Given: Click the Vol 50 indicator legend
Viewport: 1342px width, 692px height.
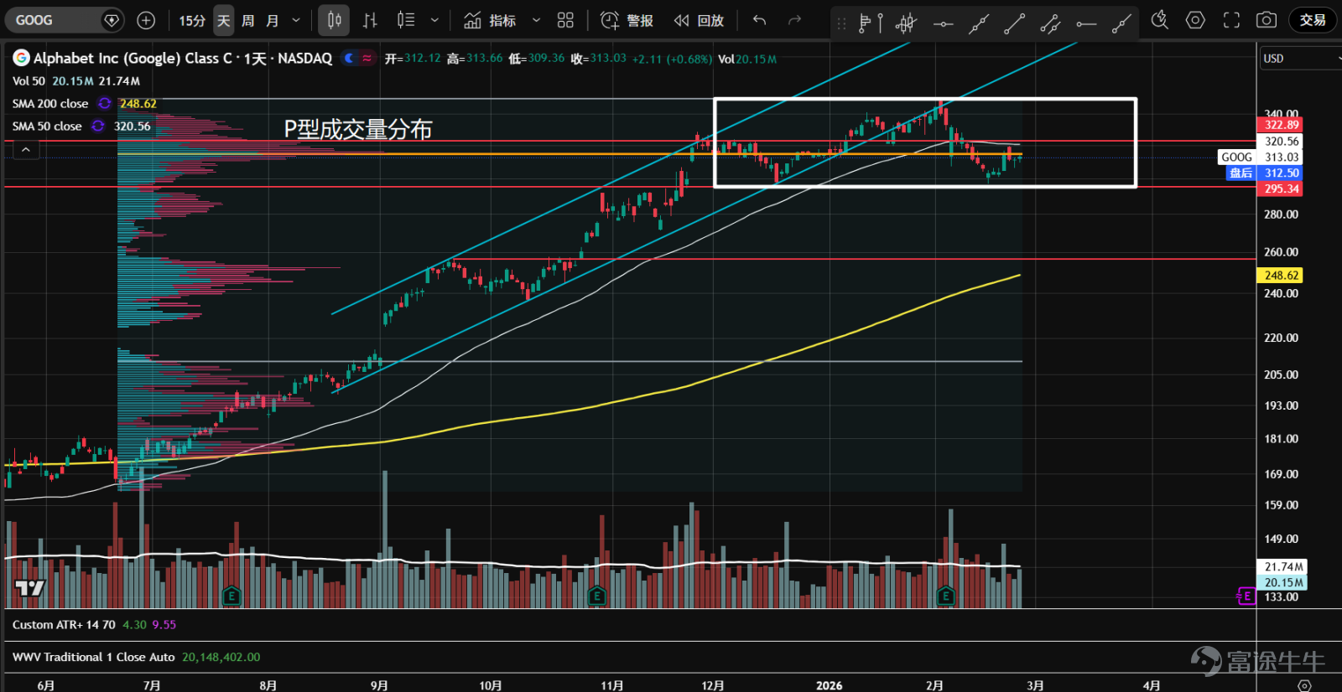Looking at the screenshot, I should point(29,81).
